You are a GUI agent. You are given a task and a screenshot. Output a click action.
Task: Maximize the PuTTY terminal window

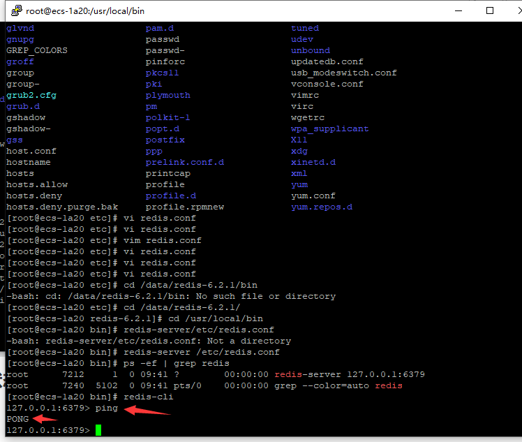click(490, 10)
